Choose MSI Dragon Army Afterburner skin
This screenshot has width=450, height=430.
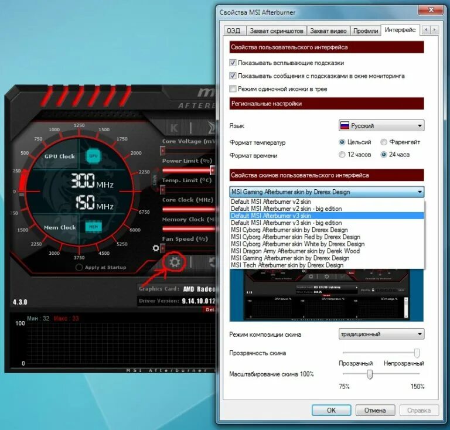point(327,251)
